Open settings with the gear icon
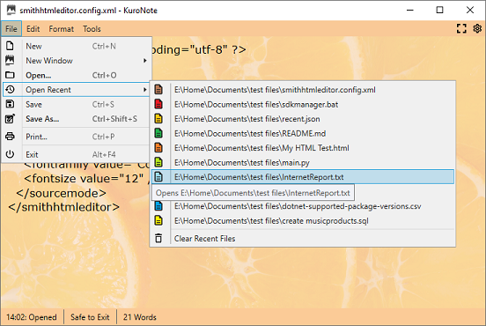The height and width of the screenshot is (326, 486). coord(477,28)
